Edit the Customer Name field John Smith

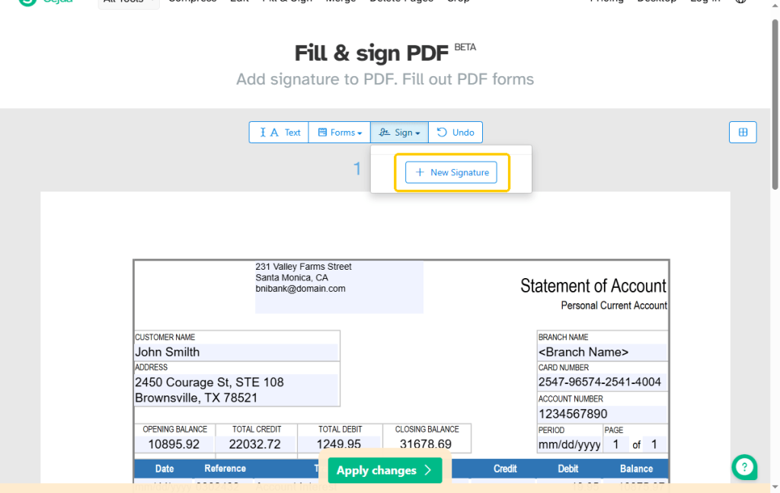tap(236, 352)
